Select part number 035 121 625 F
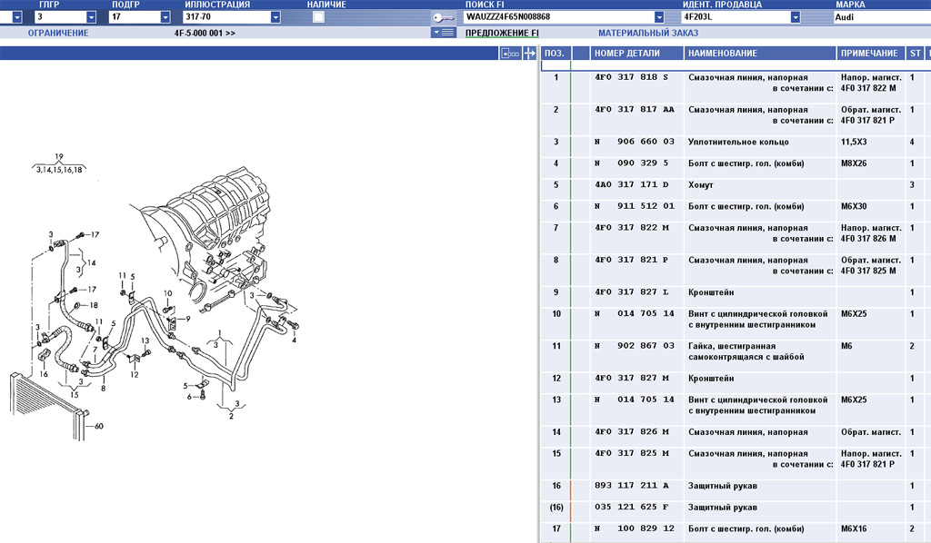Viewport: 931px width, 543px height. [x=631, y=507]
